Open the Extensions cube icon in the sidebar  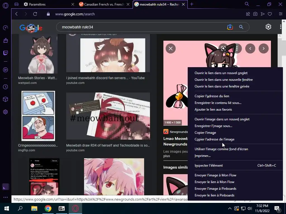click(x=6, y=99)
